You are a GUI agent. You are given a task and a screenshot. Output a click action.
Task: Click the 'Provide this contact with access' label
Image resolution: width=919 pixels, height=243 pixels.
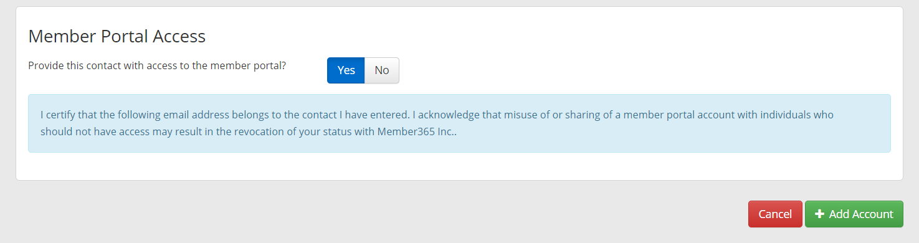[157, 65]
